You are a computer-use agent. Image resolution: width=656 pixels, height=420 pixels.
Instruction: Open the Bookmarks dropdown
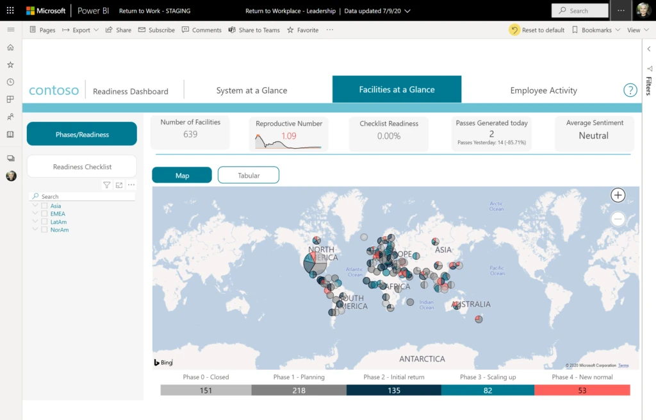596,30
